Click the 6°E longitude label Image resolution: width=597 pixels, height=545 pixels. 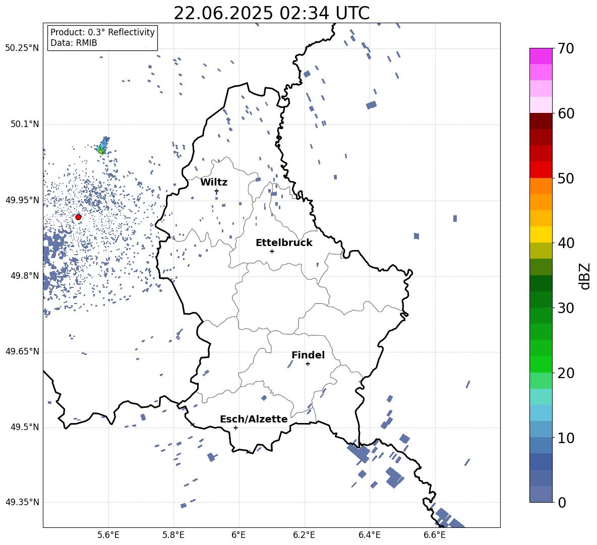pyautogui.click(x=238, y=535)
